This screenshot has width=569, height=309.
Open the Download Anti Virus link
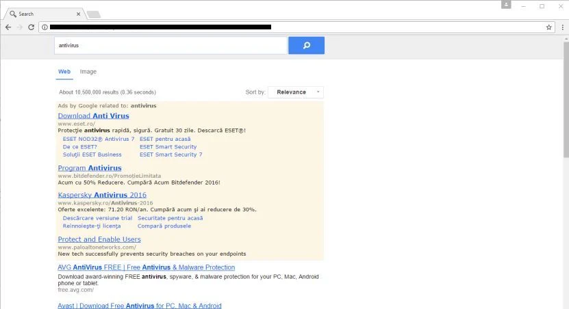(x=93, y=116)
